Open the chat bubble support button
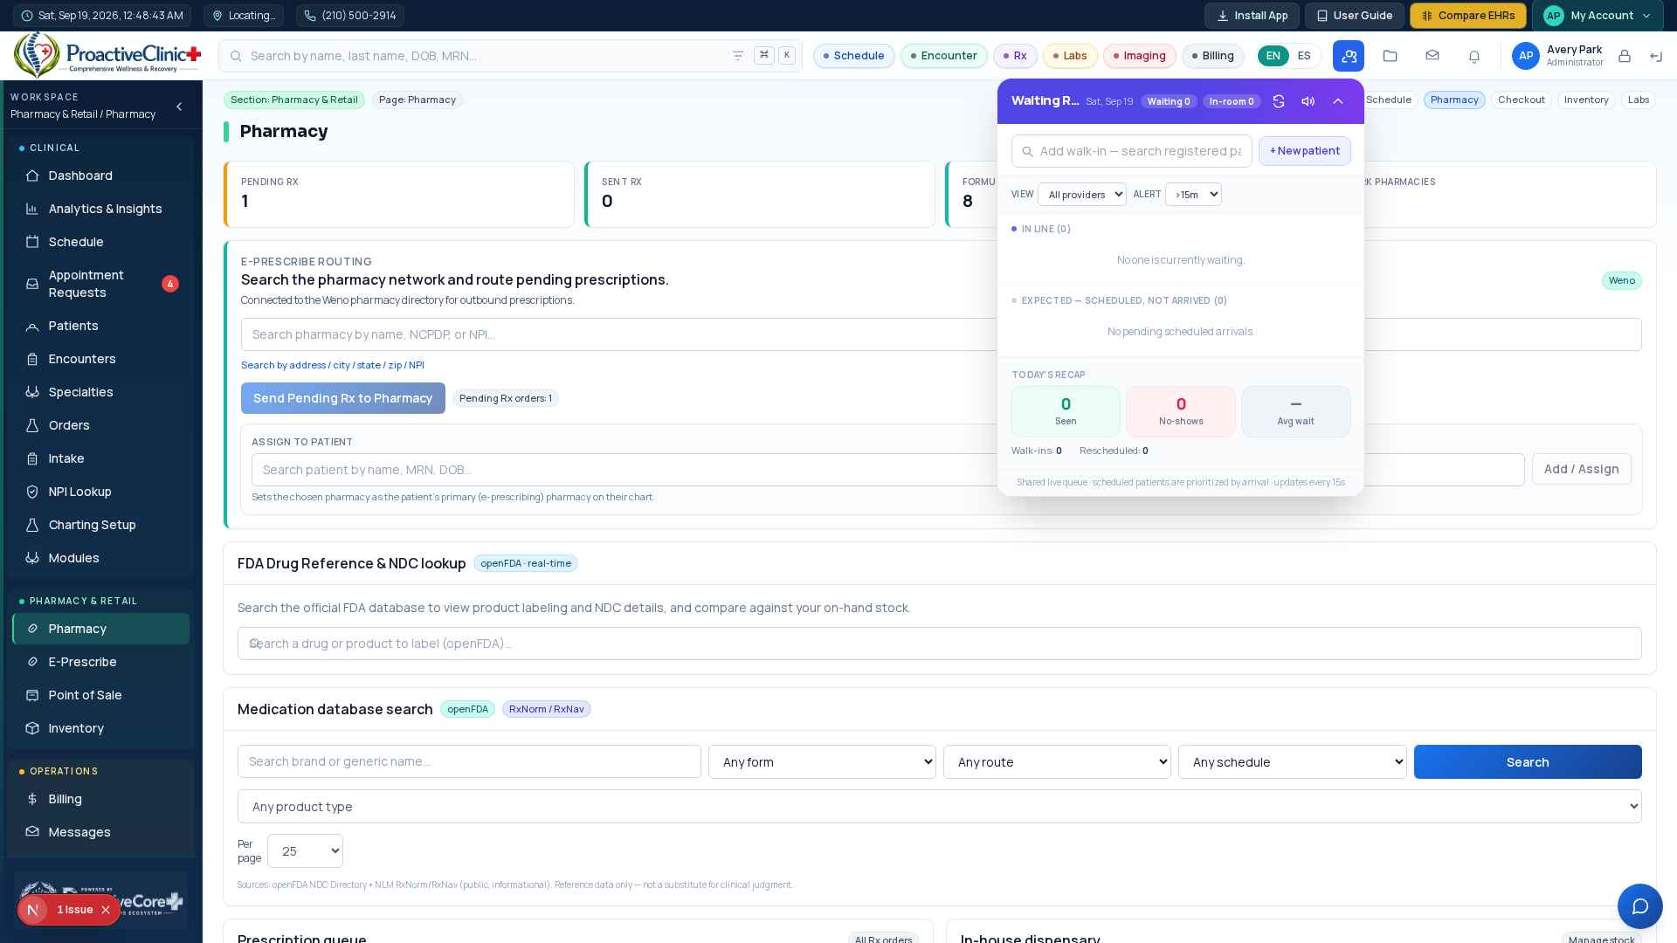This screenshot has height=943, width=1677. coord(1640,906)
